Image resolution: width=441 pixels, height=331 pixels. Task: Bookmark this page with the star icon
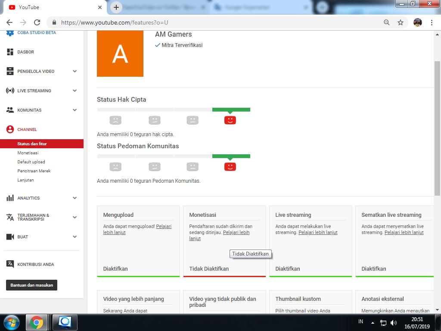401,22
